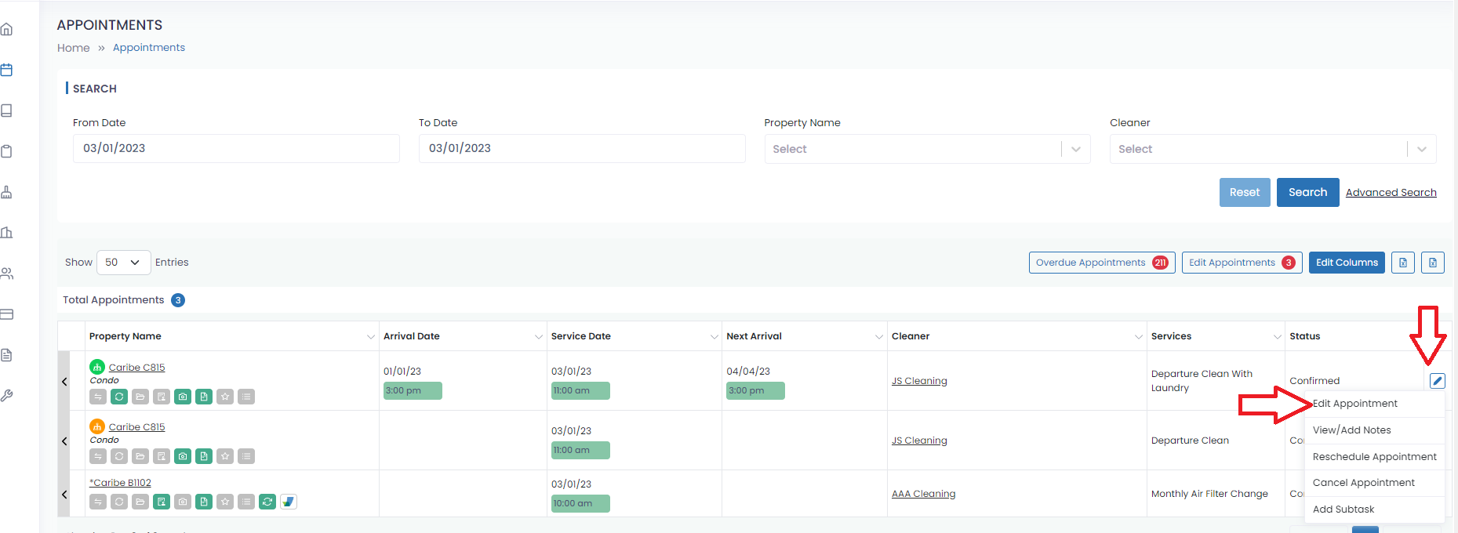This screenshot has width=1458, height=533.
Task: Open the Property Name select dropdown
Action: [x=927, y=149]
